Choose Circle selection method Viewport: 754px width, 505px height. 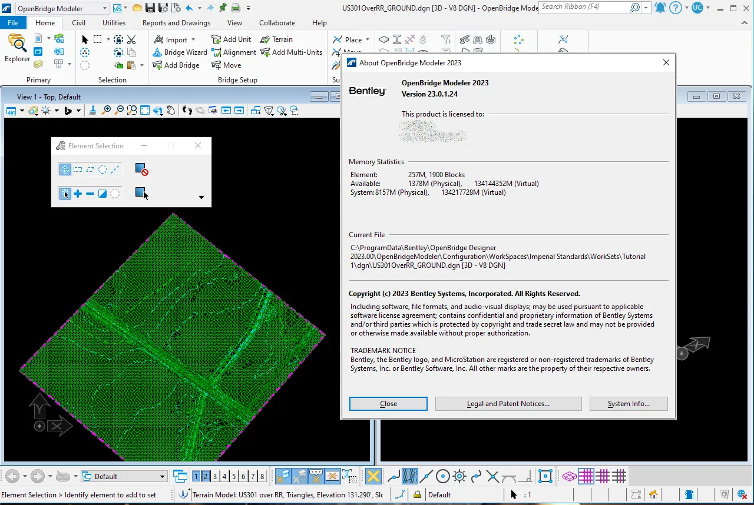(102, 170)
